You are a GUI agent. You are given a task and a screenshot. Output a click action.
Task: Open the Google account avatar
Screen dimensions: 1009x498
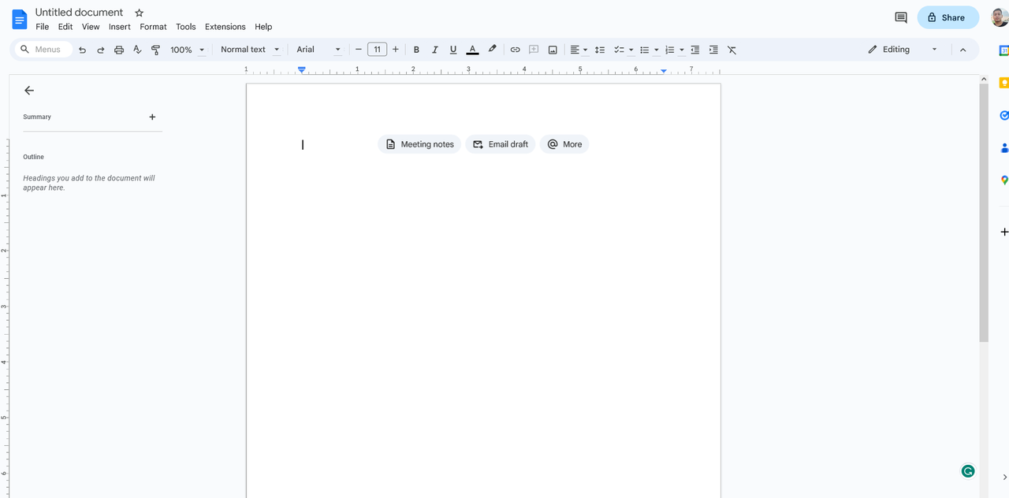coord(1000,17)
